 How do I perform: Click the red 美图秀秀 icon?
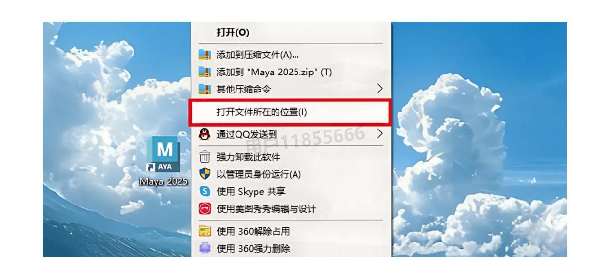[205, 209]
